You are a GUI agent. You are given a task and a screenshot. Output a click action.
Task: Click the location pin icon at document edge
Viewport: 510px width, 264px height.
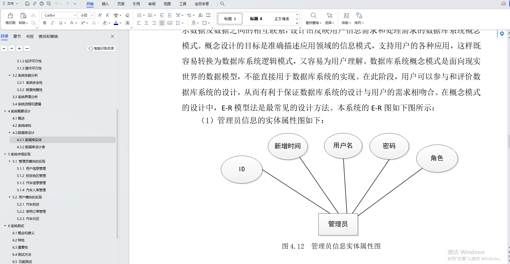502,34
